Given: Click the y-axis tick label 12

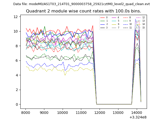Looking at the screenshot, I should coord(15,17).
